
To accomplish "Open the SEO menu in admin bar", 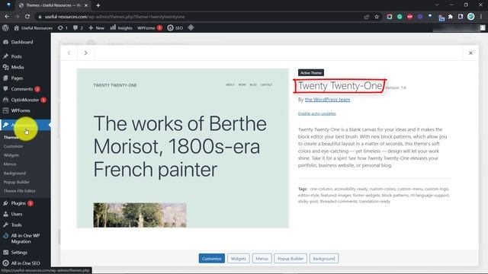I will click(x=175, y=28).
